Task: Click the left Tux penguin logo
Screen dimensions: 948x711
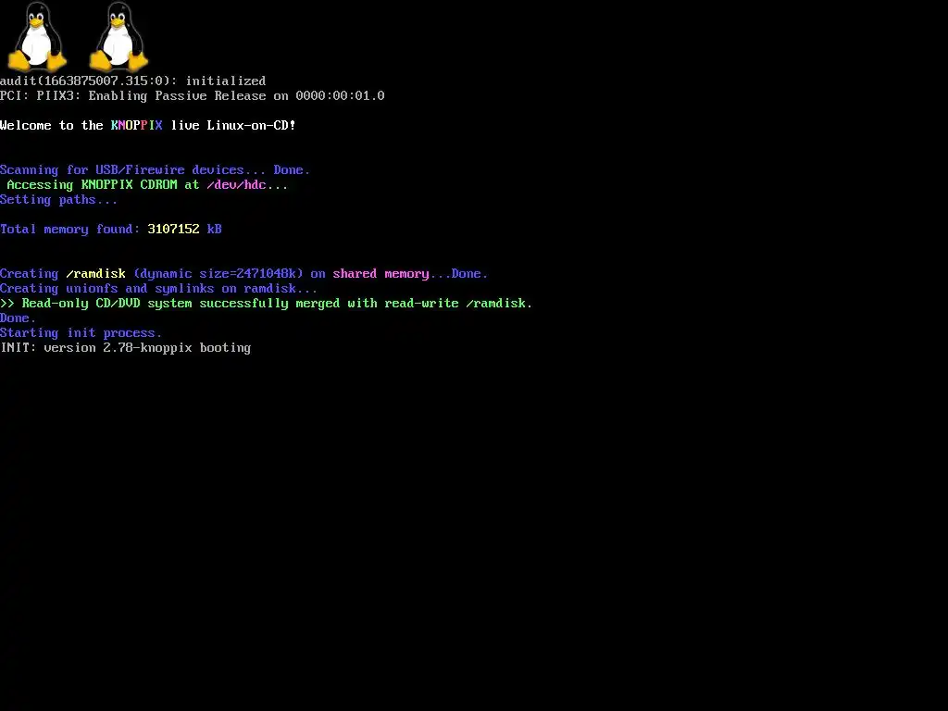Action: coord(37,36)
